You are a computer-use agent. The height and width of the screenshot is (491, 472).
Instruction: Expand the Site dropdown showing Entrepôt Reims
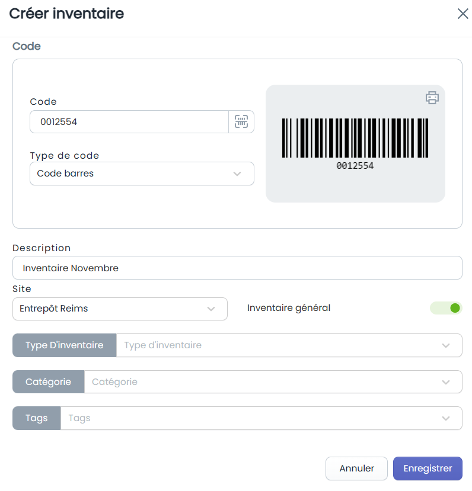tap(120, 309)
